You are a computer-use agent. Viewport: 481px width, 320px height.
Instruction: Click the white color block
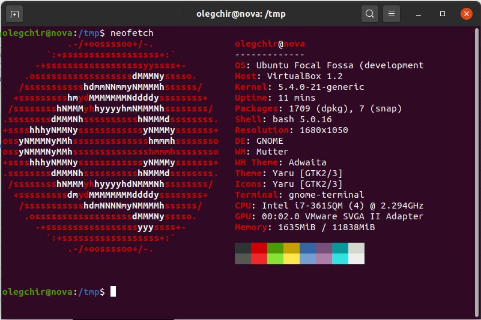(x=357, y=259)
